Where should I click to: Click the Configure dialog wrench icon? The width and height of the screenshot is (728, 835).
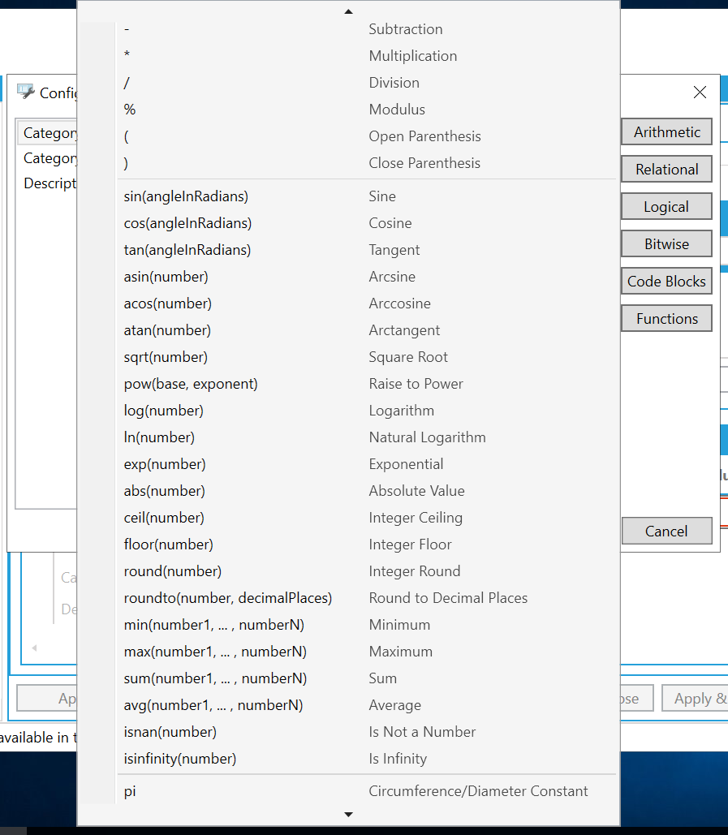[26, 92]
